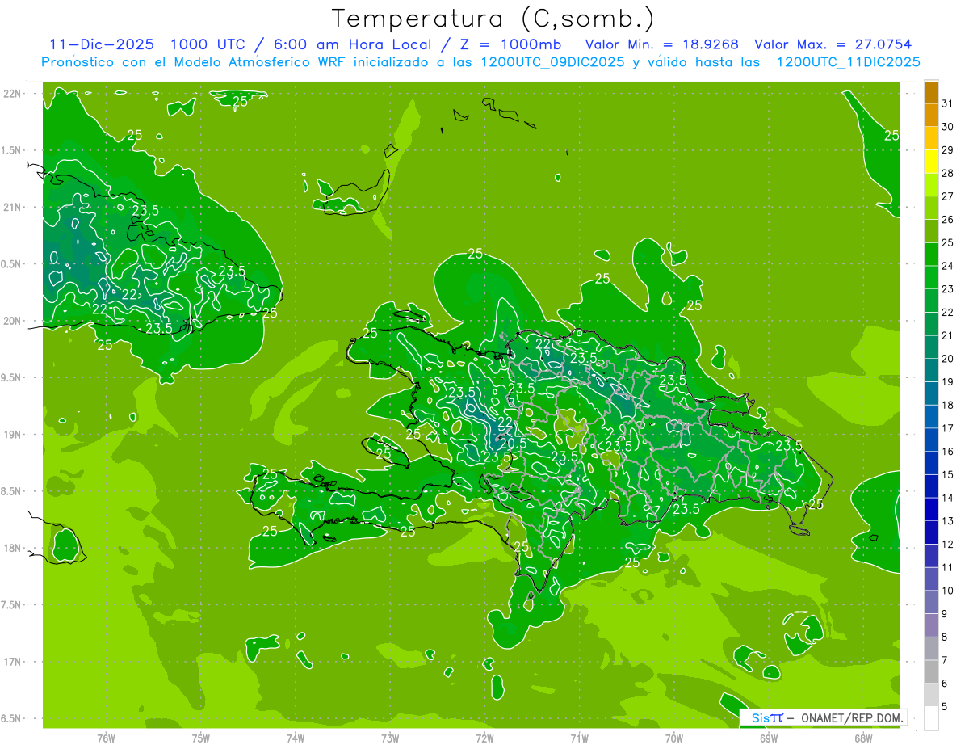
Task: Click the "21N" latitude axis label
Action: click(14, 207)
